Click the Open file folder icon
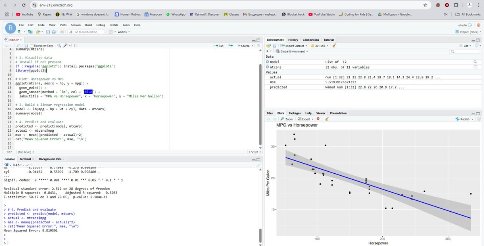The image size is (484, 246). [x=38, y=32]
